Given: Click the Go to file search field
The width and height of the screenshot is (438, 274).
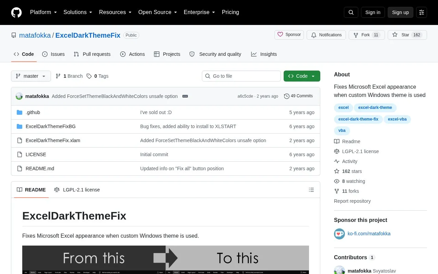Looking at the screenshot, I should point(241,76).
